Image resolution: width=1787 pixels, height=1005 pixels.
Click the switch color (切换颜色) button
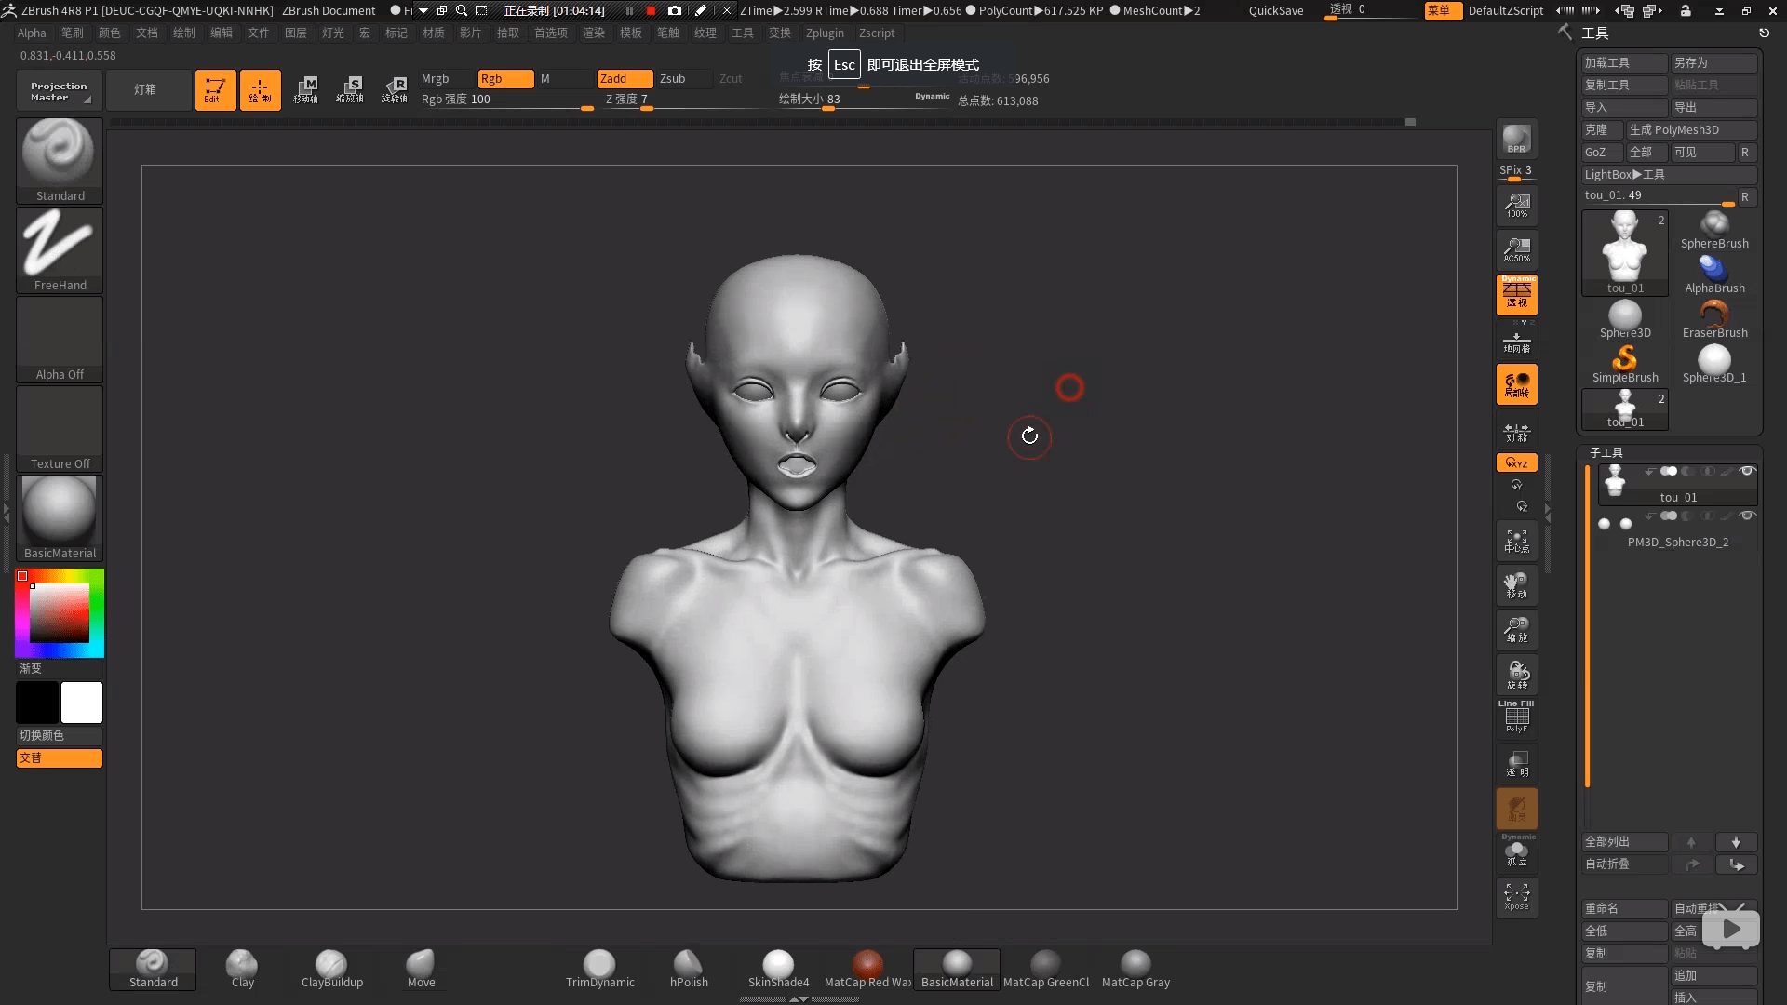click(x=60, y=735)
